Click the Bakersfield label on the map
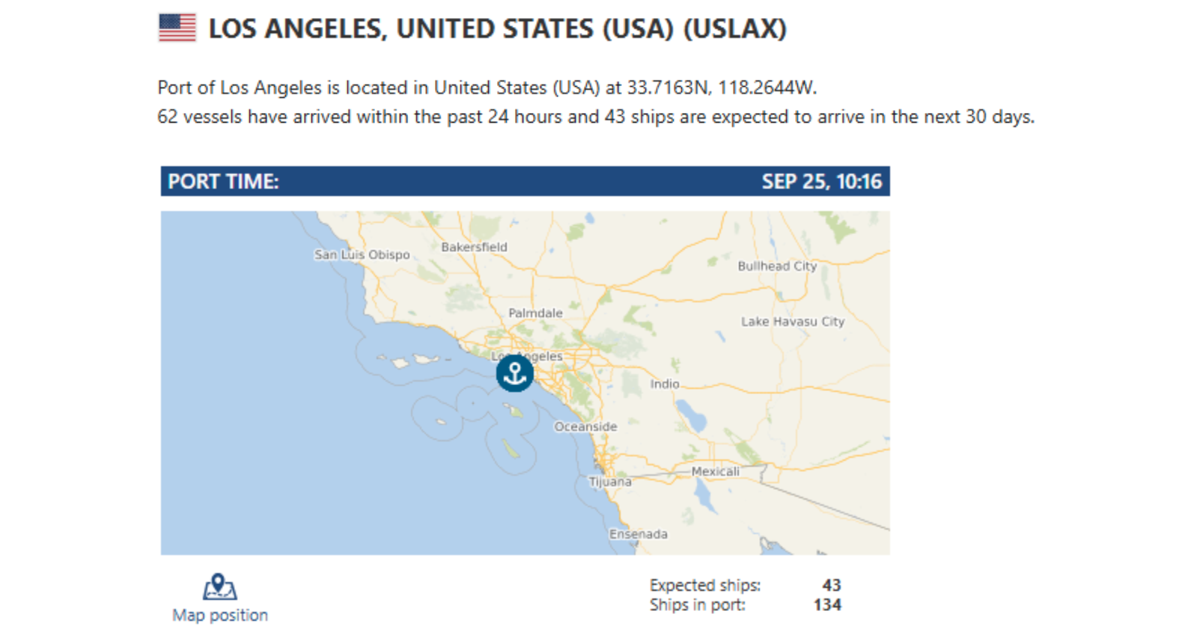The image size is (1200, 632). pos(474,247)
